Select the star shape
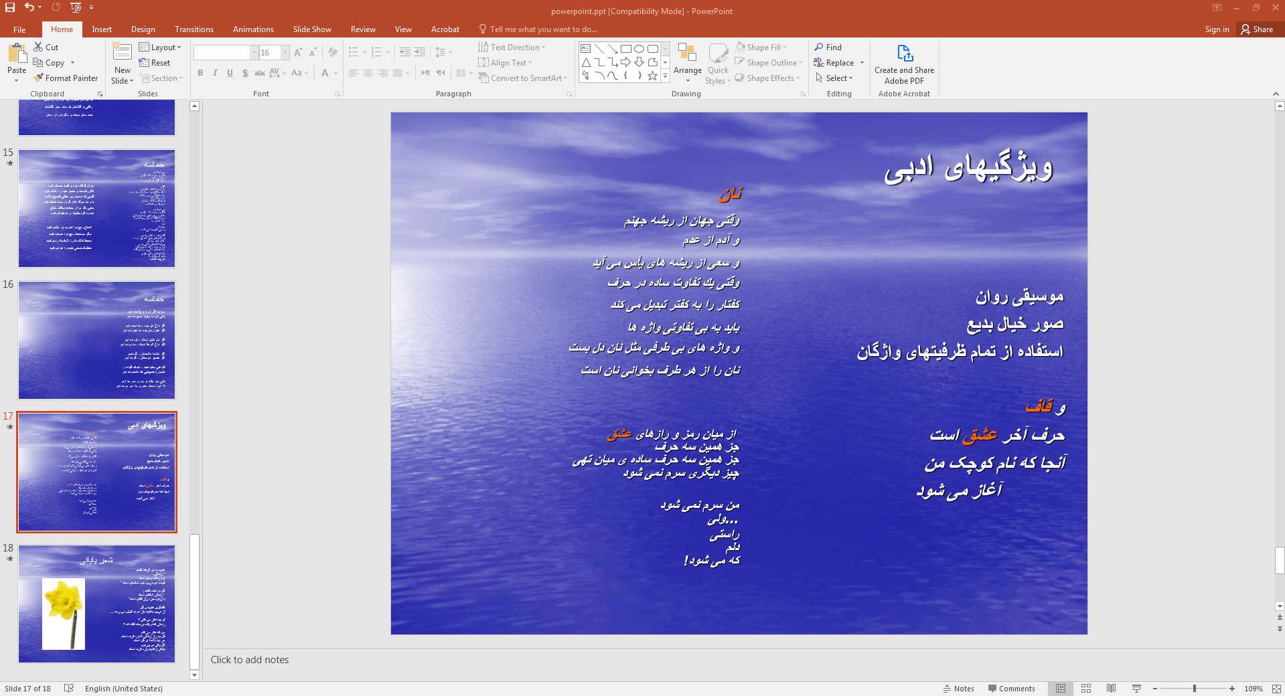 click(652, 76)
